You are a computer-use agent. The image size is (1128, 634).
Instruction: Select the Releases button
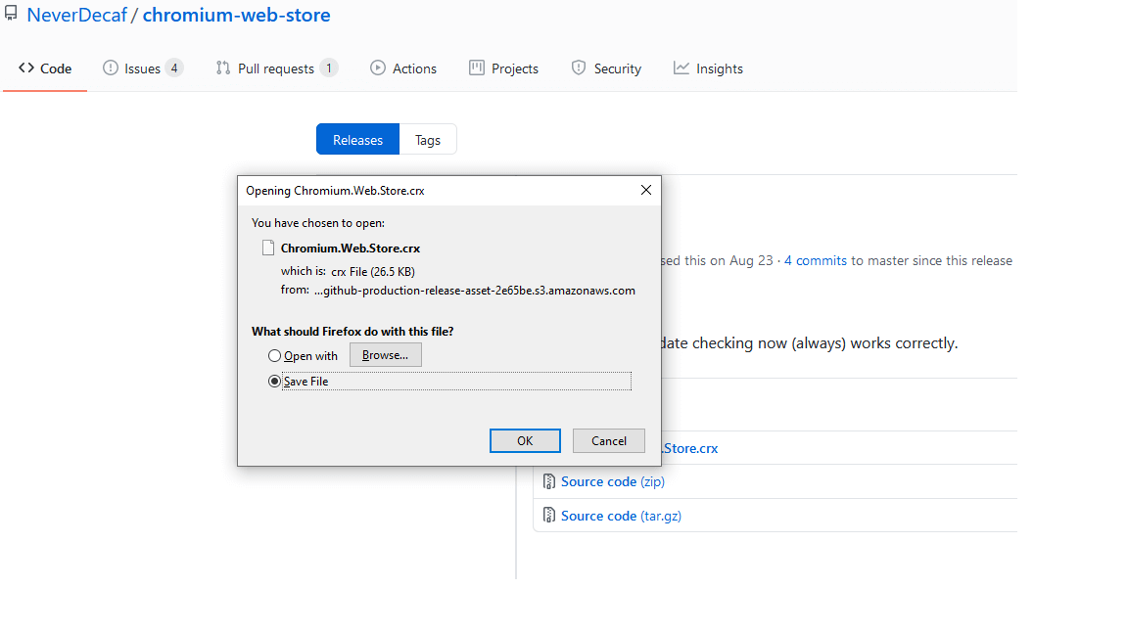(357, 140)
